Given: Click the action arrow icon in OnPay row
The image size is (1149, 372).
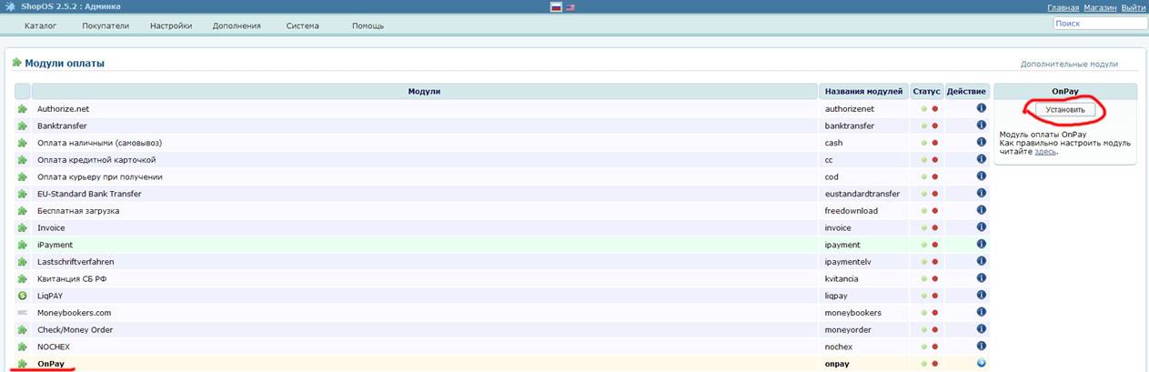Looking at the screenshot, I should click(x=982, y=364).
